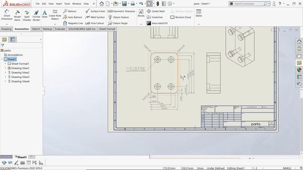
Task: Run the Spell Checker
Action: (27, 16)
